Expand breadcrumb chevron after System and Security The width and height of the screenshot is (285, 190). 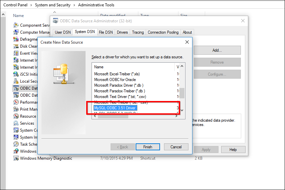[x=74, y=5]
